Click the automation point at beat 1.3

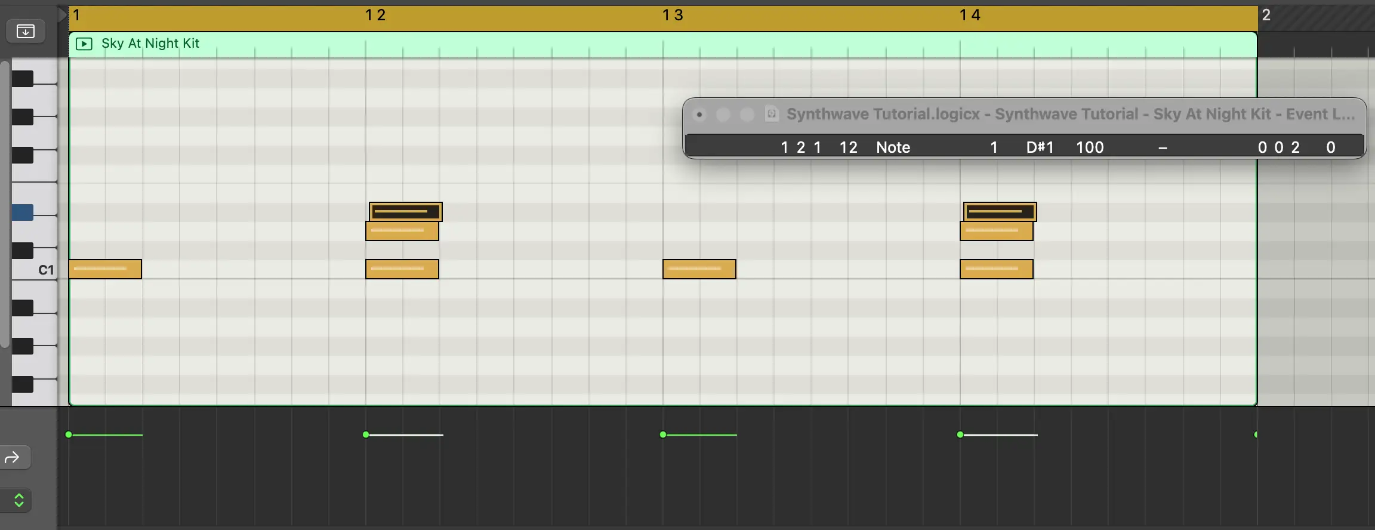coord(663,435)
